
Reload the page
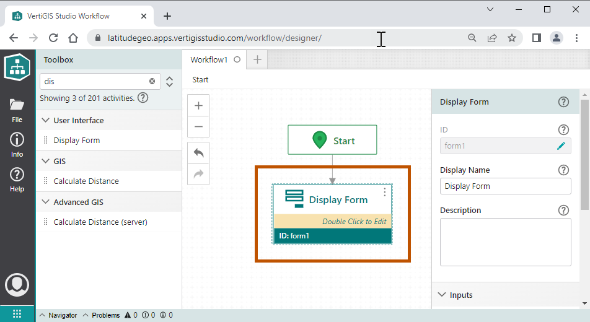pos(53,38)
